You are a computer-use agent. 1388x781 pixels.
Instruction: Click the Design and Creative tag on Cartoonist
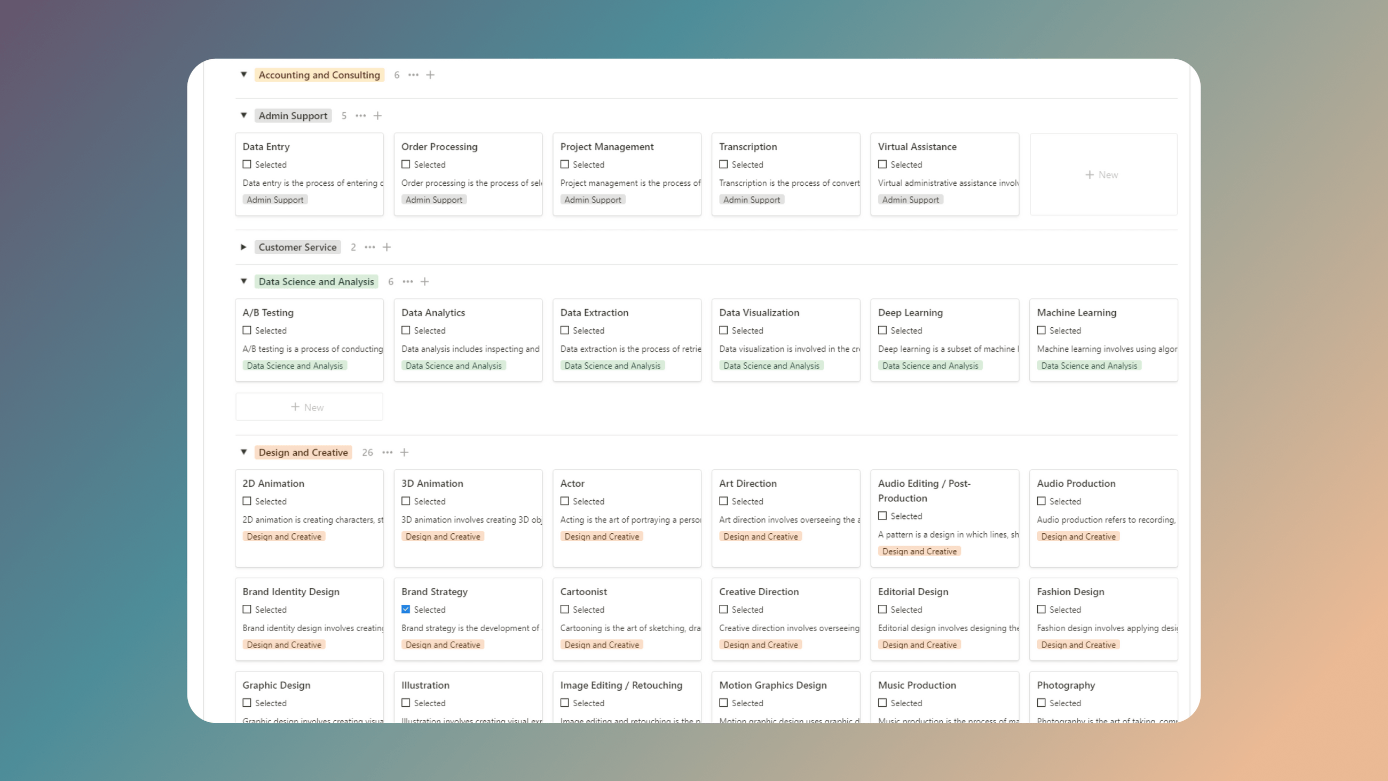601,645
